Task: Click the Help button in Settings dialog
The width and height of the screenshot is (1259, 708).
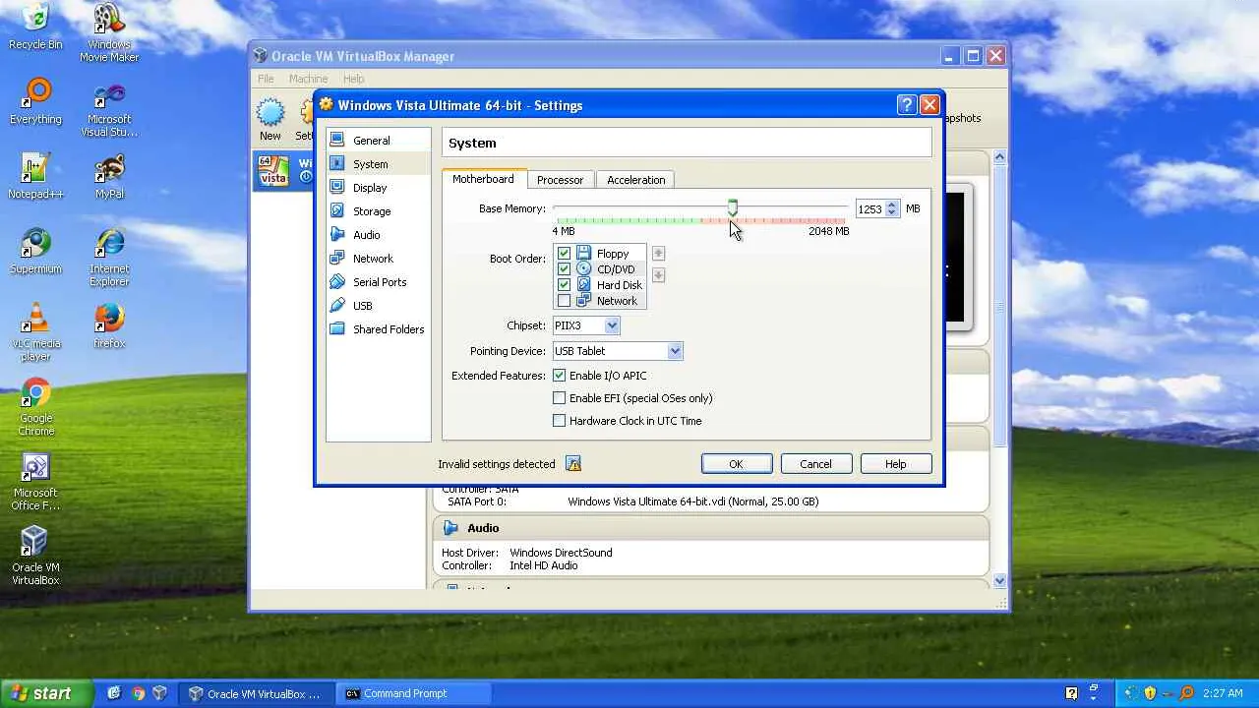Action: coord(895,464)
